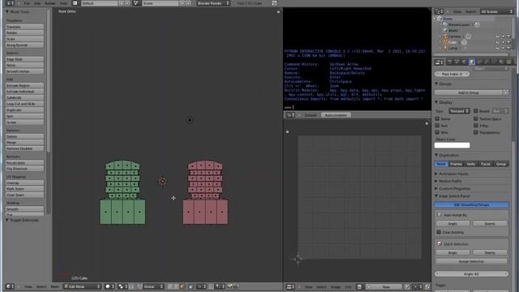Expand the Motion Paths panel

[436, 181]
